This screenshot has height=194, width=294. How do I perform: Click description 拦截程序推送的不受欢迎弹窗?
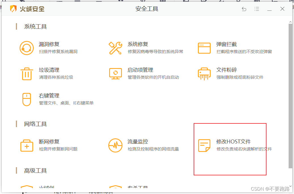[x=244, y=51]
